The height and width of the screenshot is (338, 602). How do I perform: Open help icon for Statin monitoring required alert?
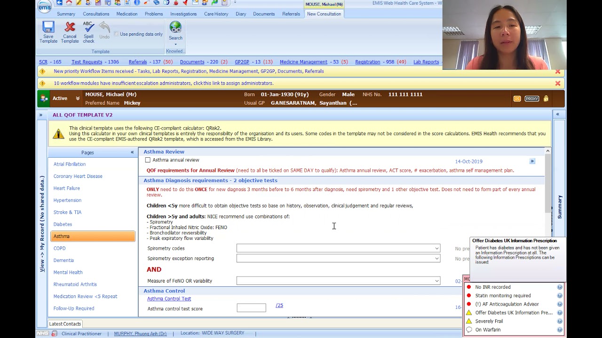(560, 296)
